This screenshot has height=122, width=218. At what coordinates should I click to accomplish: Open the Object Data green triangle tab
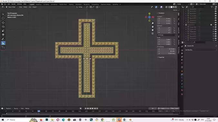(x=182, y=87)
